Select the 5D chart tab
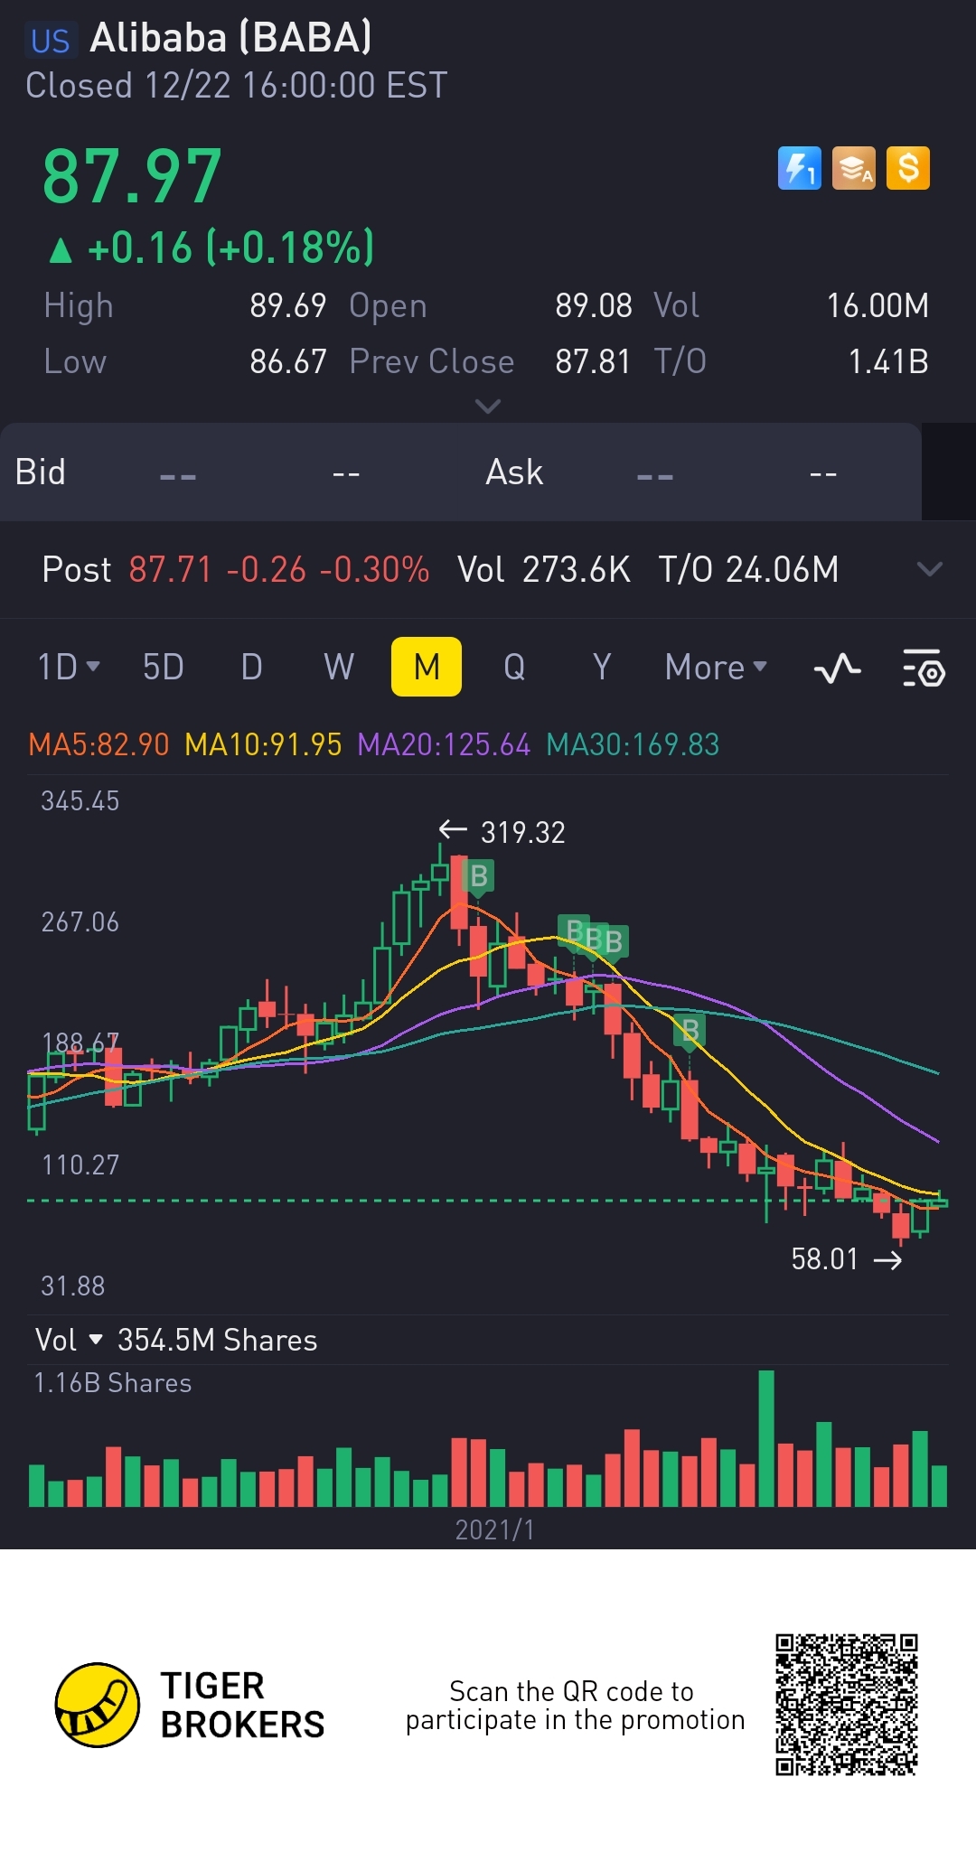This screenshot has height=1861, width=976. 164,668
